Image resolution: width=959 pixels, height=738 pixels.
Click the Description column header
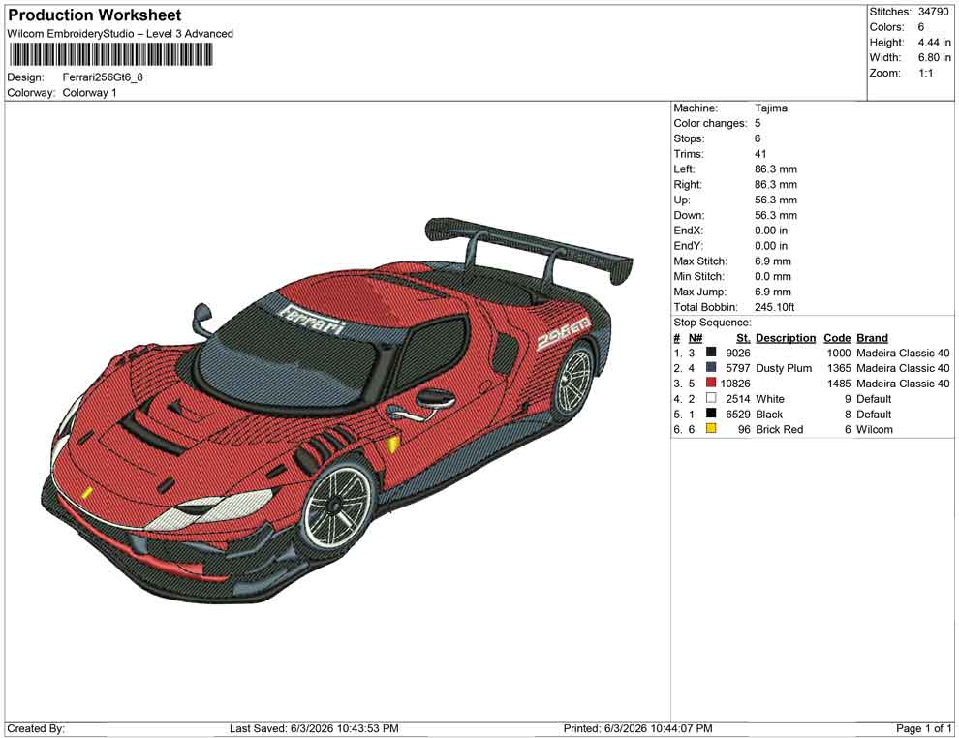786,338
